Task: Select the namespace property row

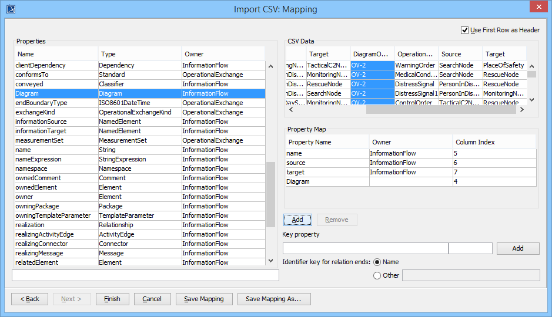Action: click(x=55, y=168)
